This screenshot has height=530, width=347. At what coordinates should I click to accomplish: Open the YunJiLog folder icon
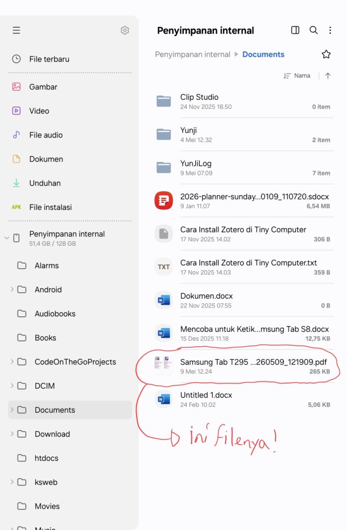[x=164, y=167]
